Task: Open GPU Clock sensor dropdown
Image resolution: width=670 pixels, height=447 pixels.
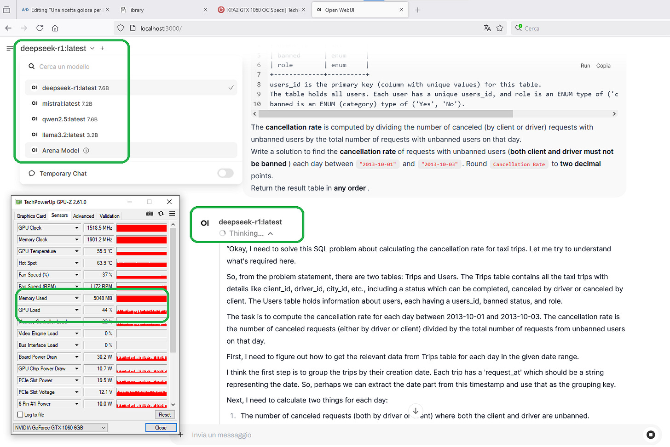Action: coord(77,228)
